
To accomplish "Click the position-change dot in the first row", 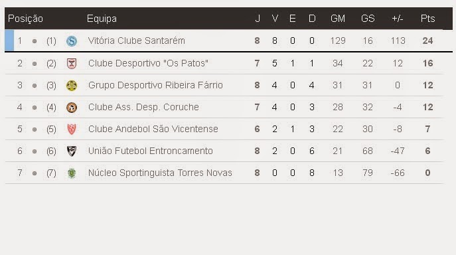I will (x=35, y=41).
